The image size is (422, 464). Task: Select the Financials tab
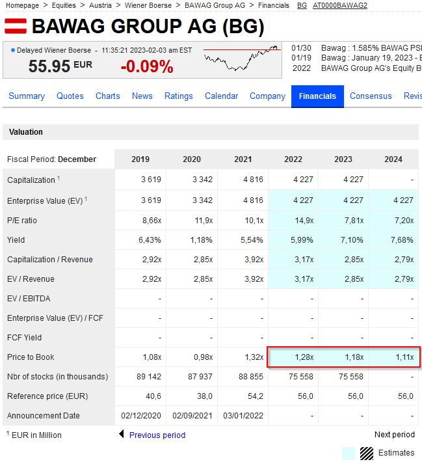pos(317,96)
